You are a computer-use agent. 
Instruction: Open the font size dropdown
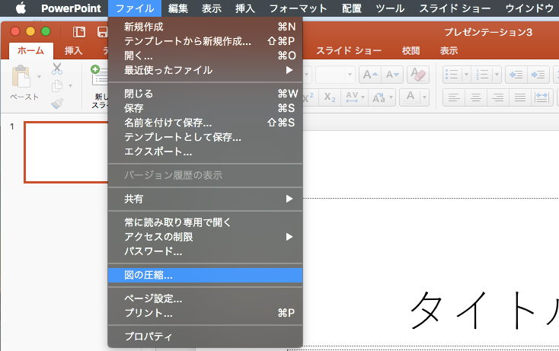point(350,75)
